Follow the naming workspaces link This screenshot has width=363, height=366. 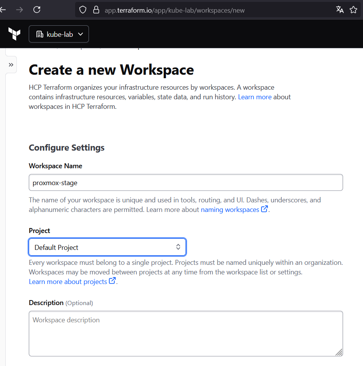pos(230,210)
